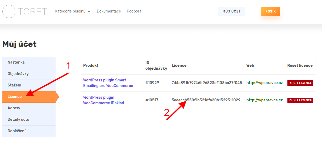Select Stažení in account sidebar
Viewport: 322px width, 141px height.
point(29,85)
